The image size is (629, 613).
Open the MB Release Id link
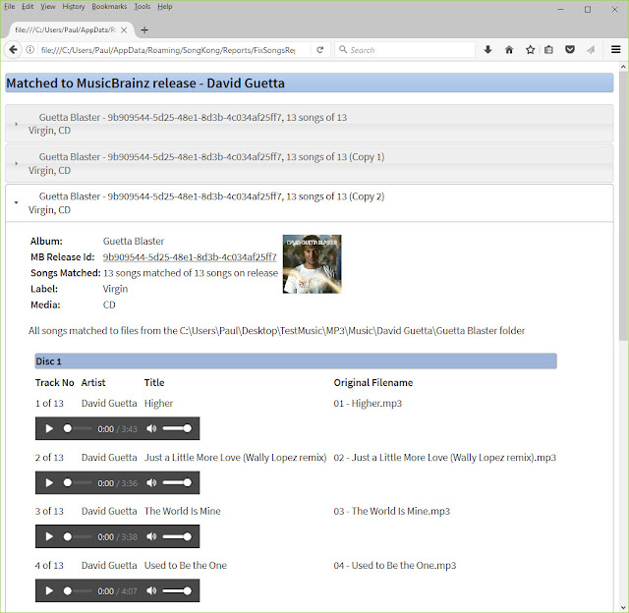pos(190,257)
